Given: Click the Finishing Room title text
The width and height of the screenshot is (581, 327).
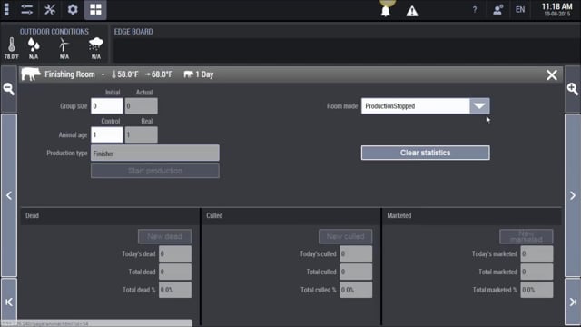Looking at the screenshot, I should [x=70, y=74].
